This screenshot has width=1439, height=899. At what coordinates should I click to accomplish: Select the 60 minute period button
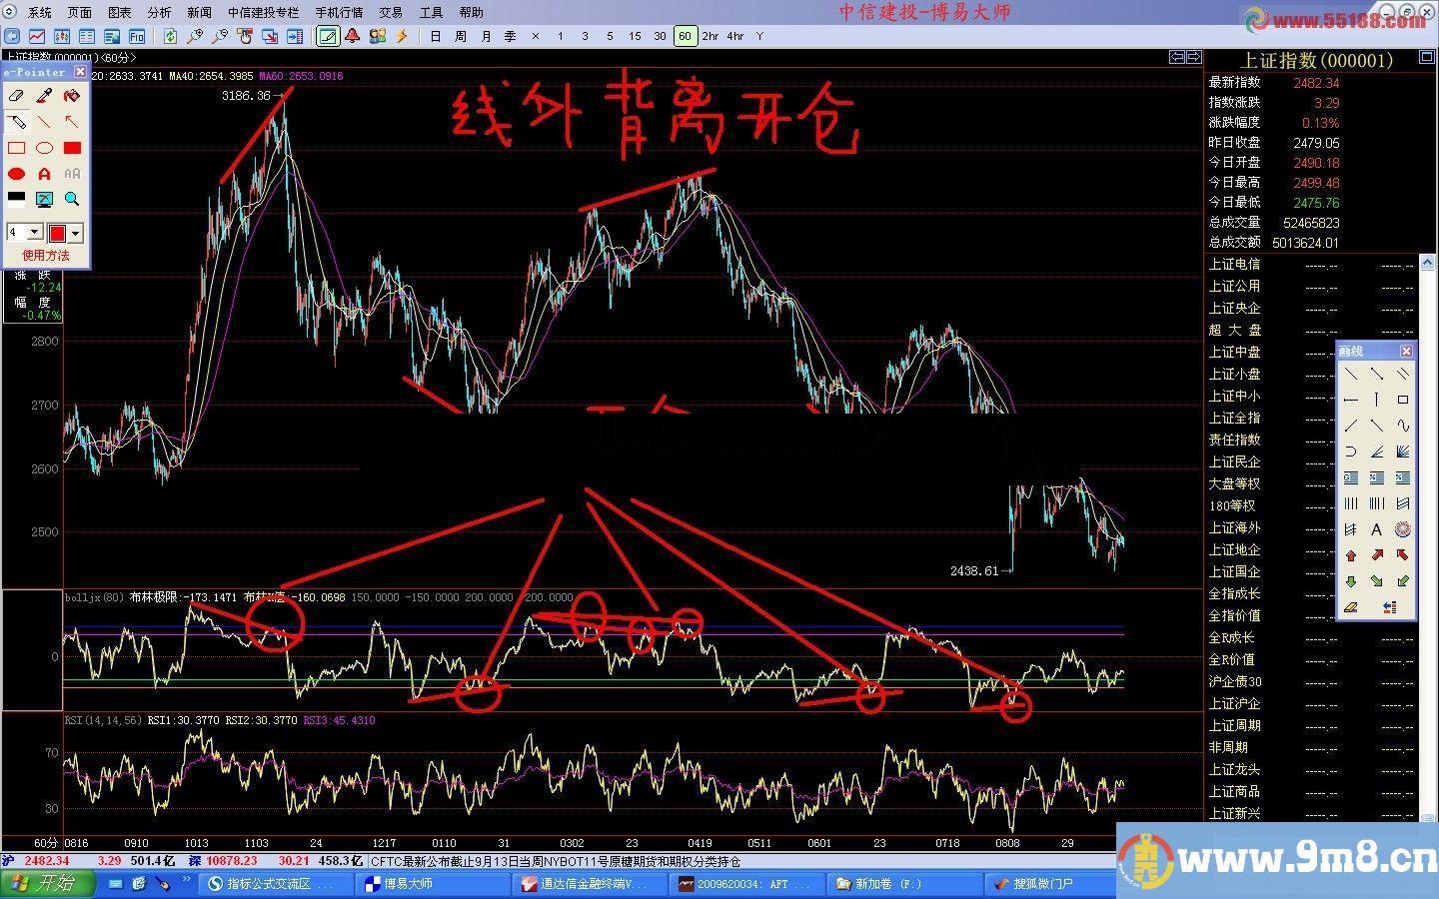click(x=685, y=36)
